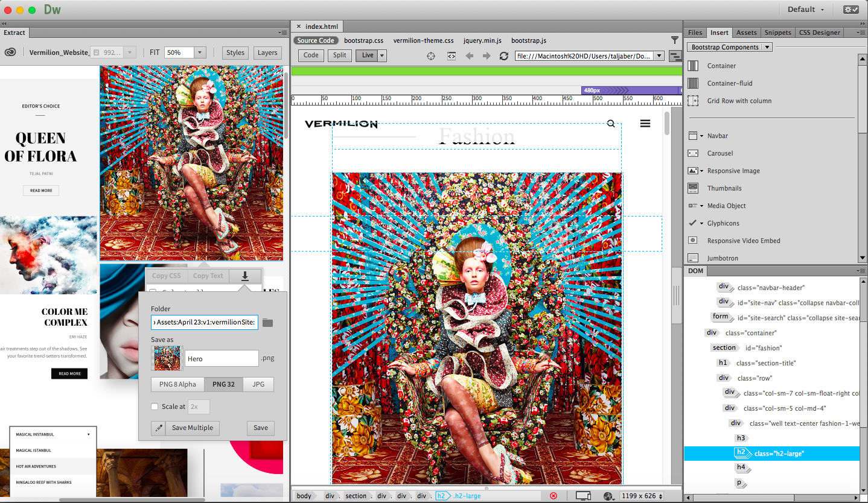This screenshot has height=503, width=868.
Task: Click the hamburger menu icon in Live view
Action: (645, 124)
